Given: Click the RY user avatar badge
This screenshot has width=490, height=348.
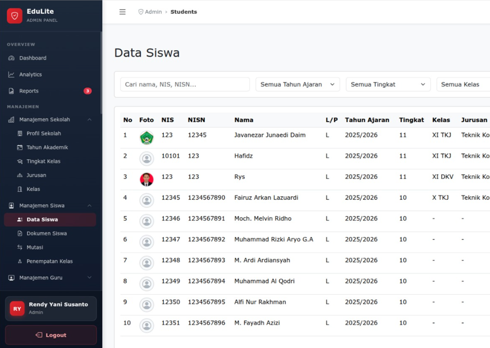Looking at the screenshot, I should point(17,309).
